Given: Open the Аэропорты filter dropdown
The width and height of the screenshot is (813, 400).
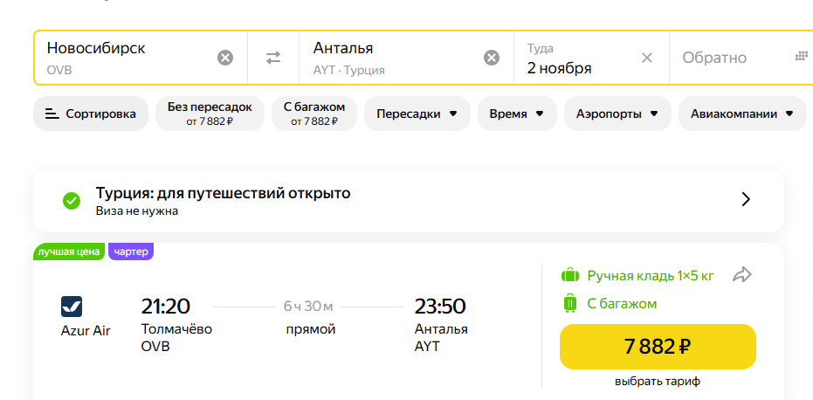Looking at the screenshot, I should click(x=617, y=114).
